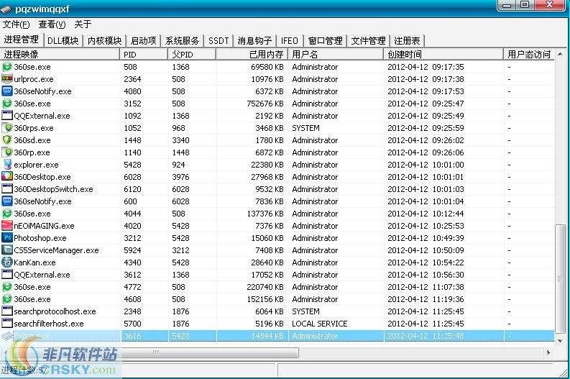Click the Photoshop.exe Ps icon

pos(7,238)
